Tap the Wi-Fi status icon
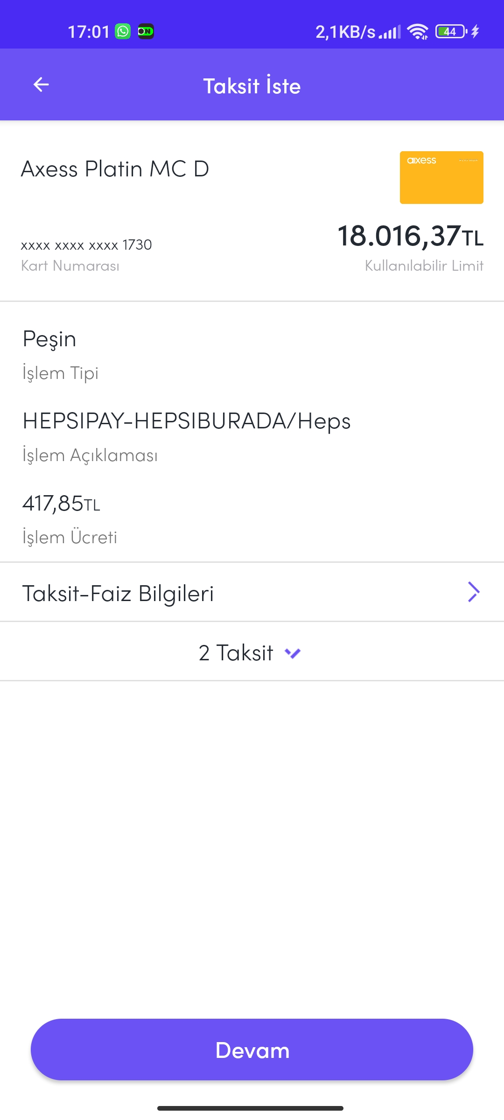The image size is (504, 1120). [417, 32]
